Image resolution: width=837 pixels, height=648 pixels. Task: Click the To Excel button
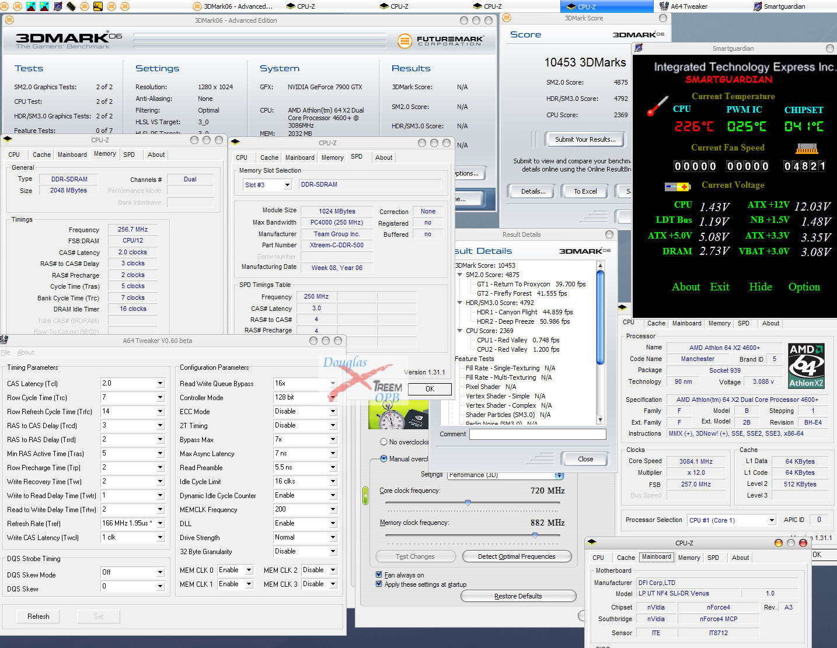pyautogui.click(x=585, y=191)
